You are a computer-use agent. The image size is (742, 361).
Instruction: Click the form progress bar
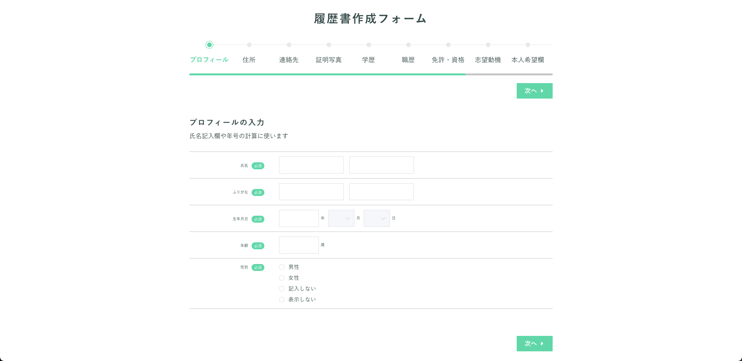[371, 74]
